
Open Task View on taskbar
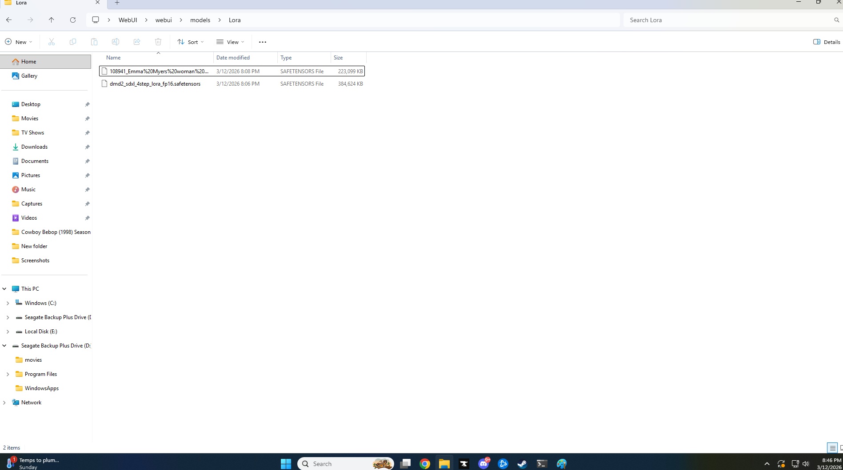[405, 464]
